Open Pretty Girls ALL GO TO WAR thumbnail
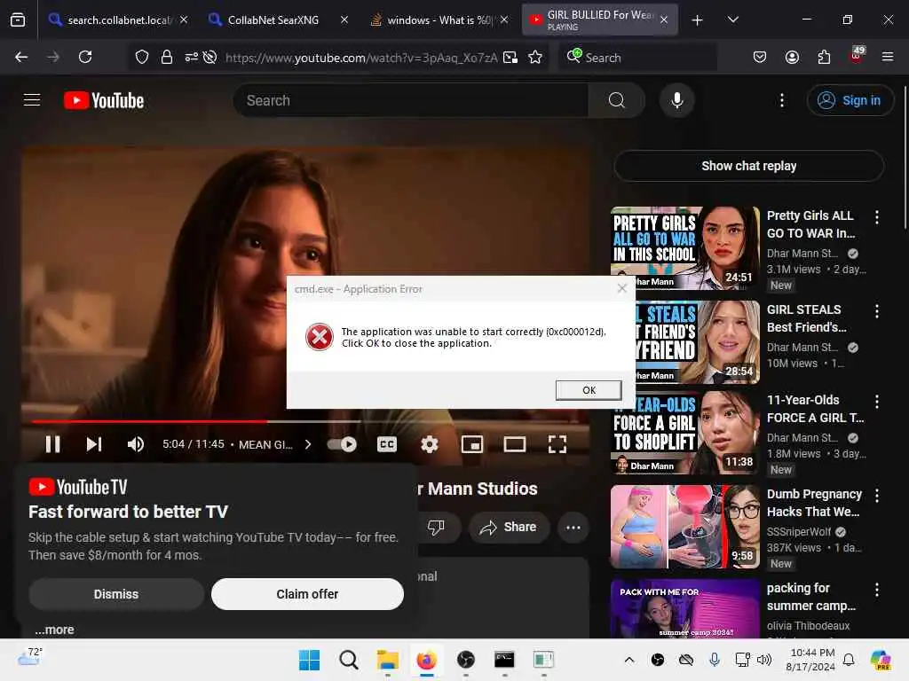Image resolution: width=909 pixels, height=681 pixels. (x=684, y=248)
